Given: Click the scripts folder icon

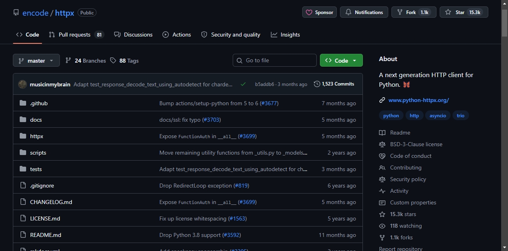Looking at the screenshot, I should click(23, 153).
